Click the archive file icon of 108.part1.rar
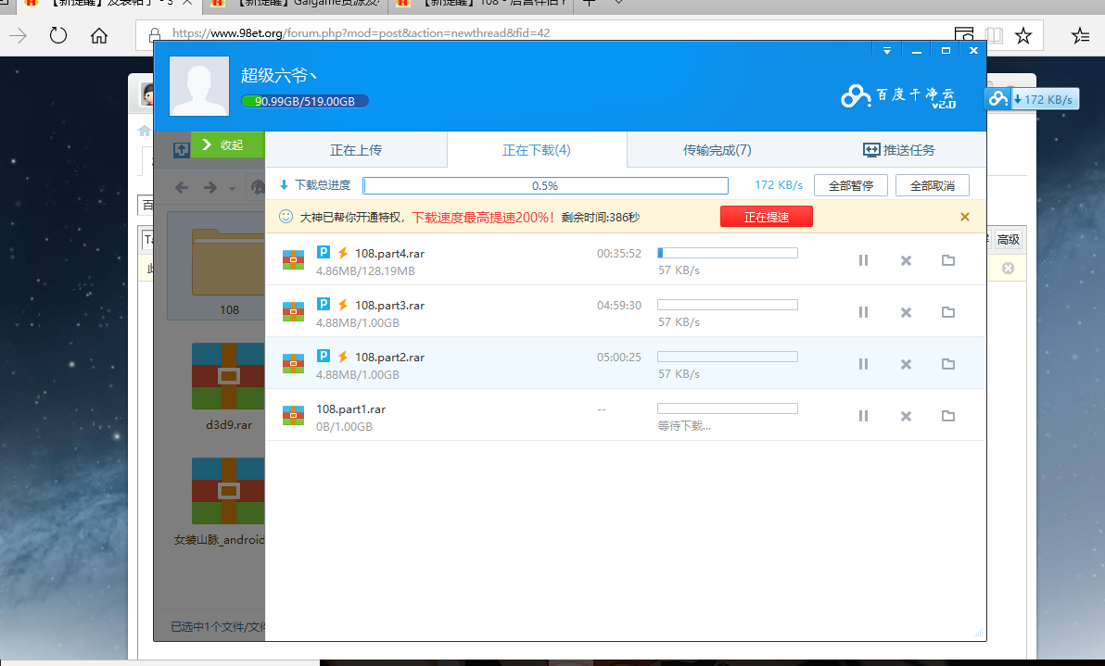1105x666 pixels. [293, 415]
